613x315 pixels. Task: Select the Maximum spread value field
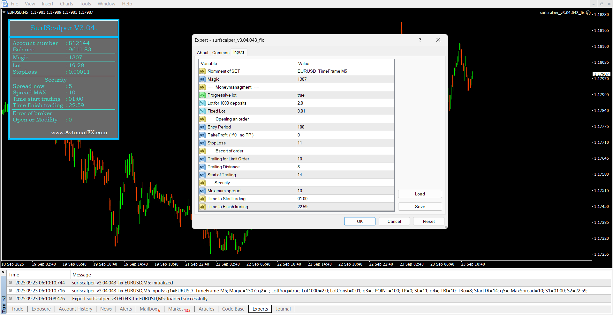(x=345, y=191)
